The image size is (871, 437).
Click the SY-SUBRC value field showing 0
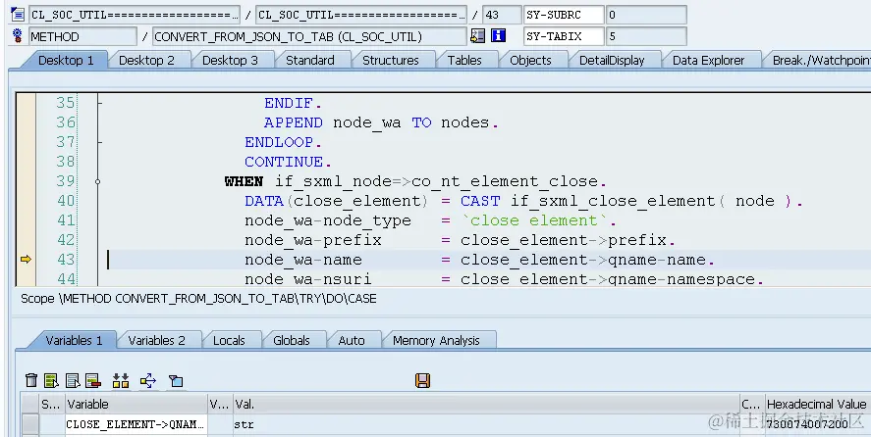click(646, 15)
